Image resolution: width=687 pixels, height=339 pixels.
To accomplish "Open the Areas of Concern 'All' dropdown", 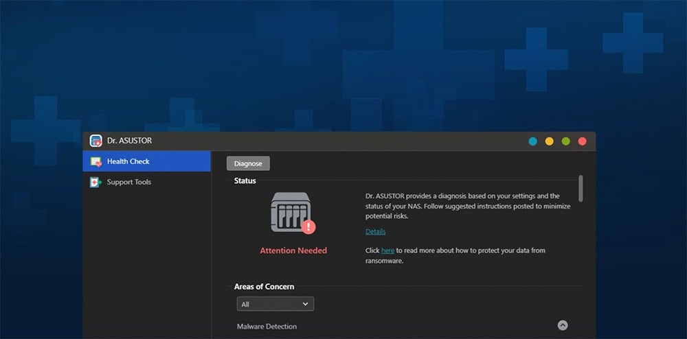I will click(x=275, y=304).
